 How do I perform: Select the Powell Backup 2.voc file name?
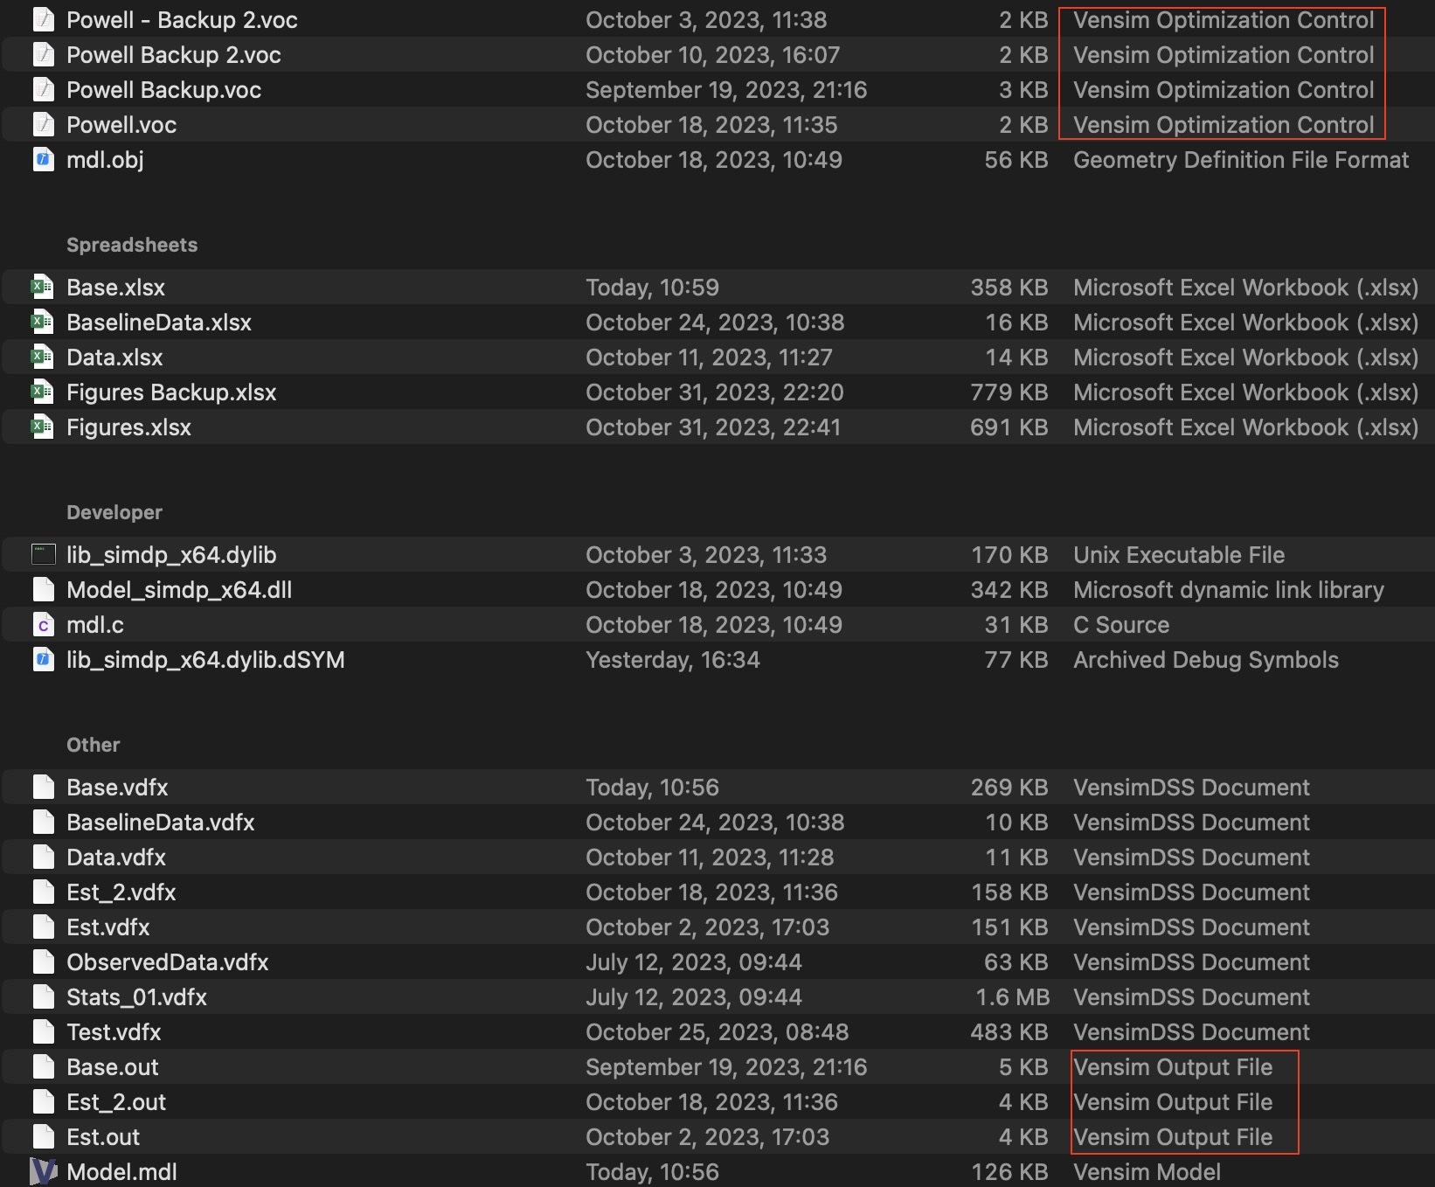pyautogui.click(x=174, y=55)
